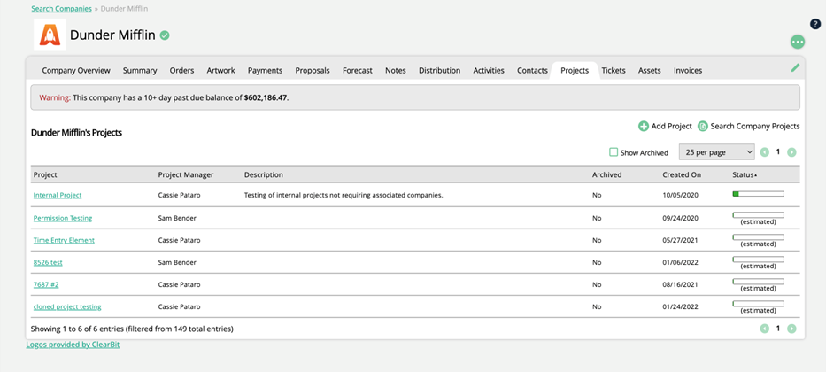Switch to the Summary tab
Screen dimensions: 826x372
click(x=140, y=70)
